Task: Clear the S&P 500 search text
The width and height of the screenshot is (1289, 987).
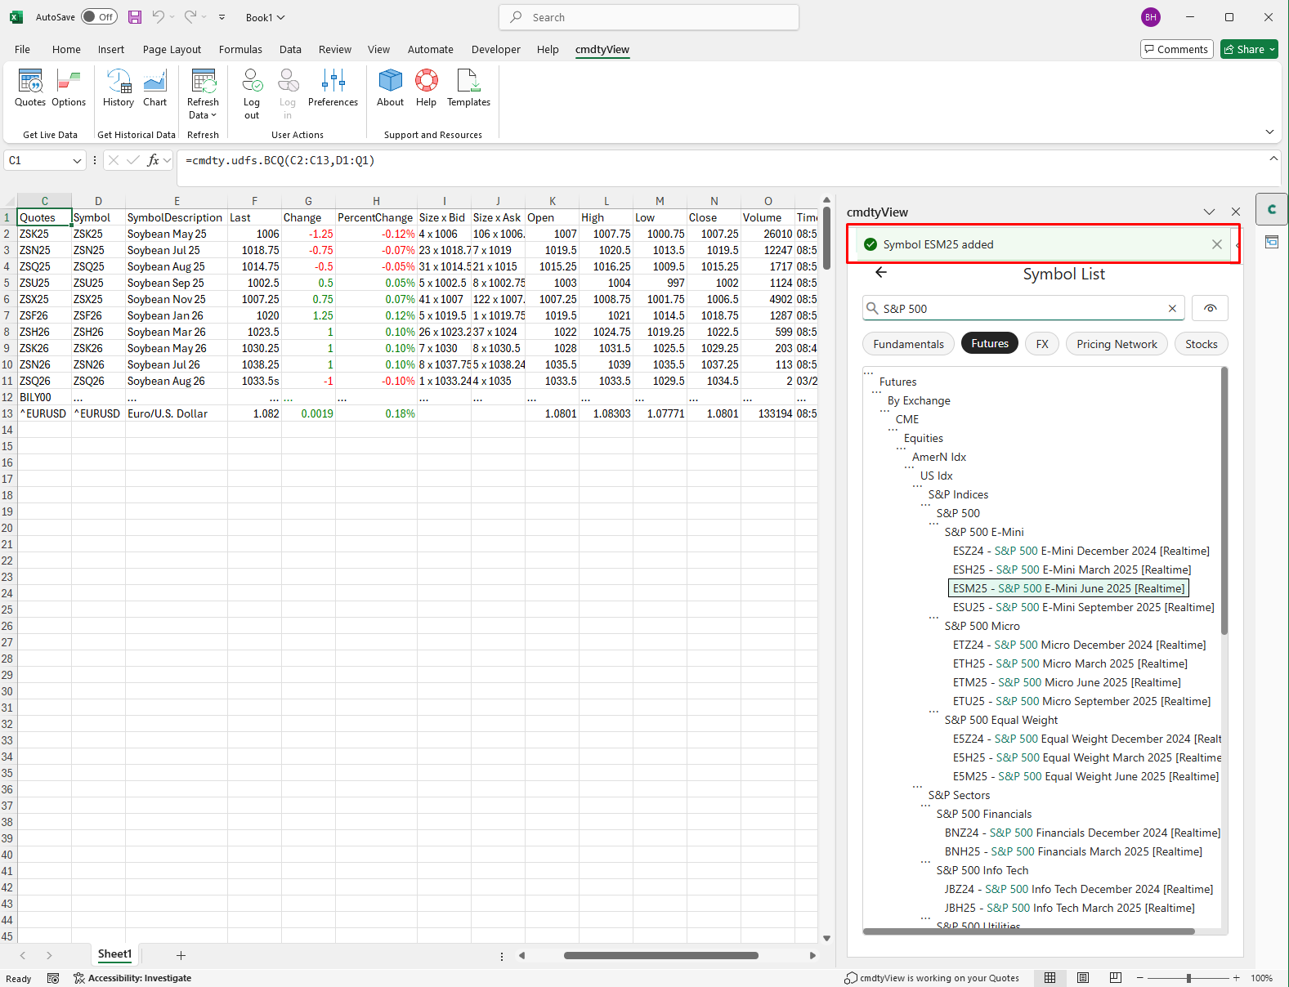Action: (x=1172, y=308)
